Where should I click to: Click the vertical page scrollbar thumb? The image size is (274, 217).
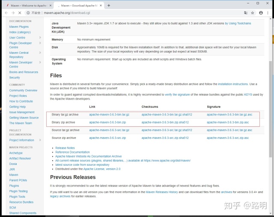click(x=271, y=109)
